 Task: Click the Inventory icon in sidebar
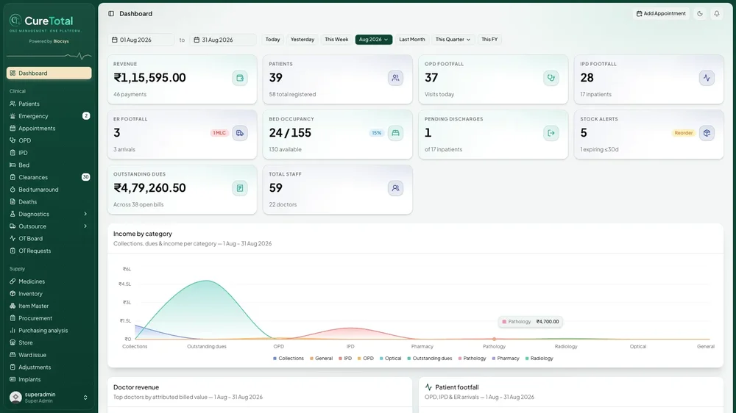click(13, 293)
